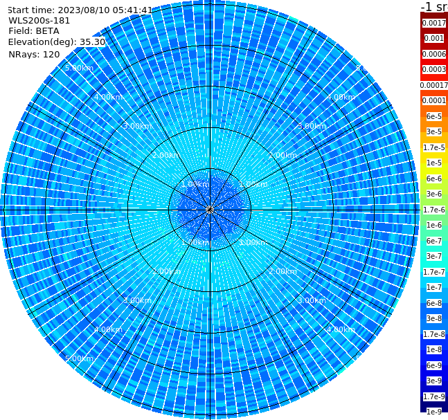Select the 1e-8 colorbar tick

(x=434, y=349)
